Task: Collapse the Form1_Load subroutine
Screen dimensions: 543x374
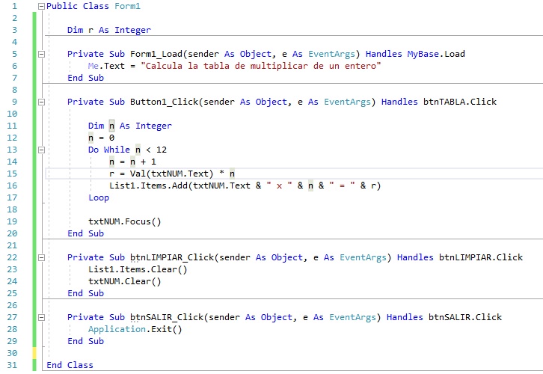Action: pyautogui.click(x=41, y=54)
